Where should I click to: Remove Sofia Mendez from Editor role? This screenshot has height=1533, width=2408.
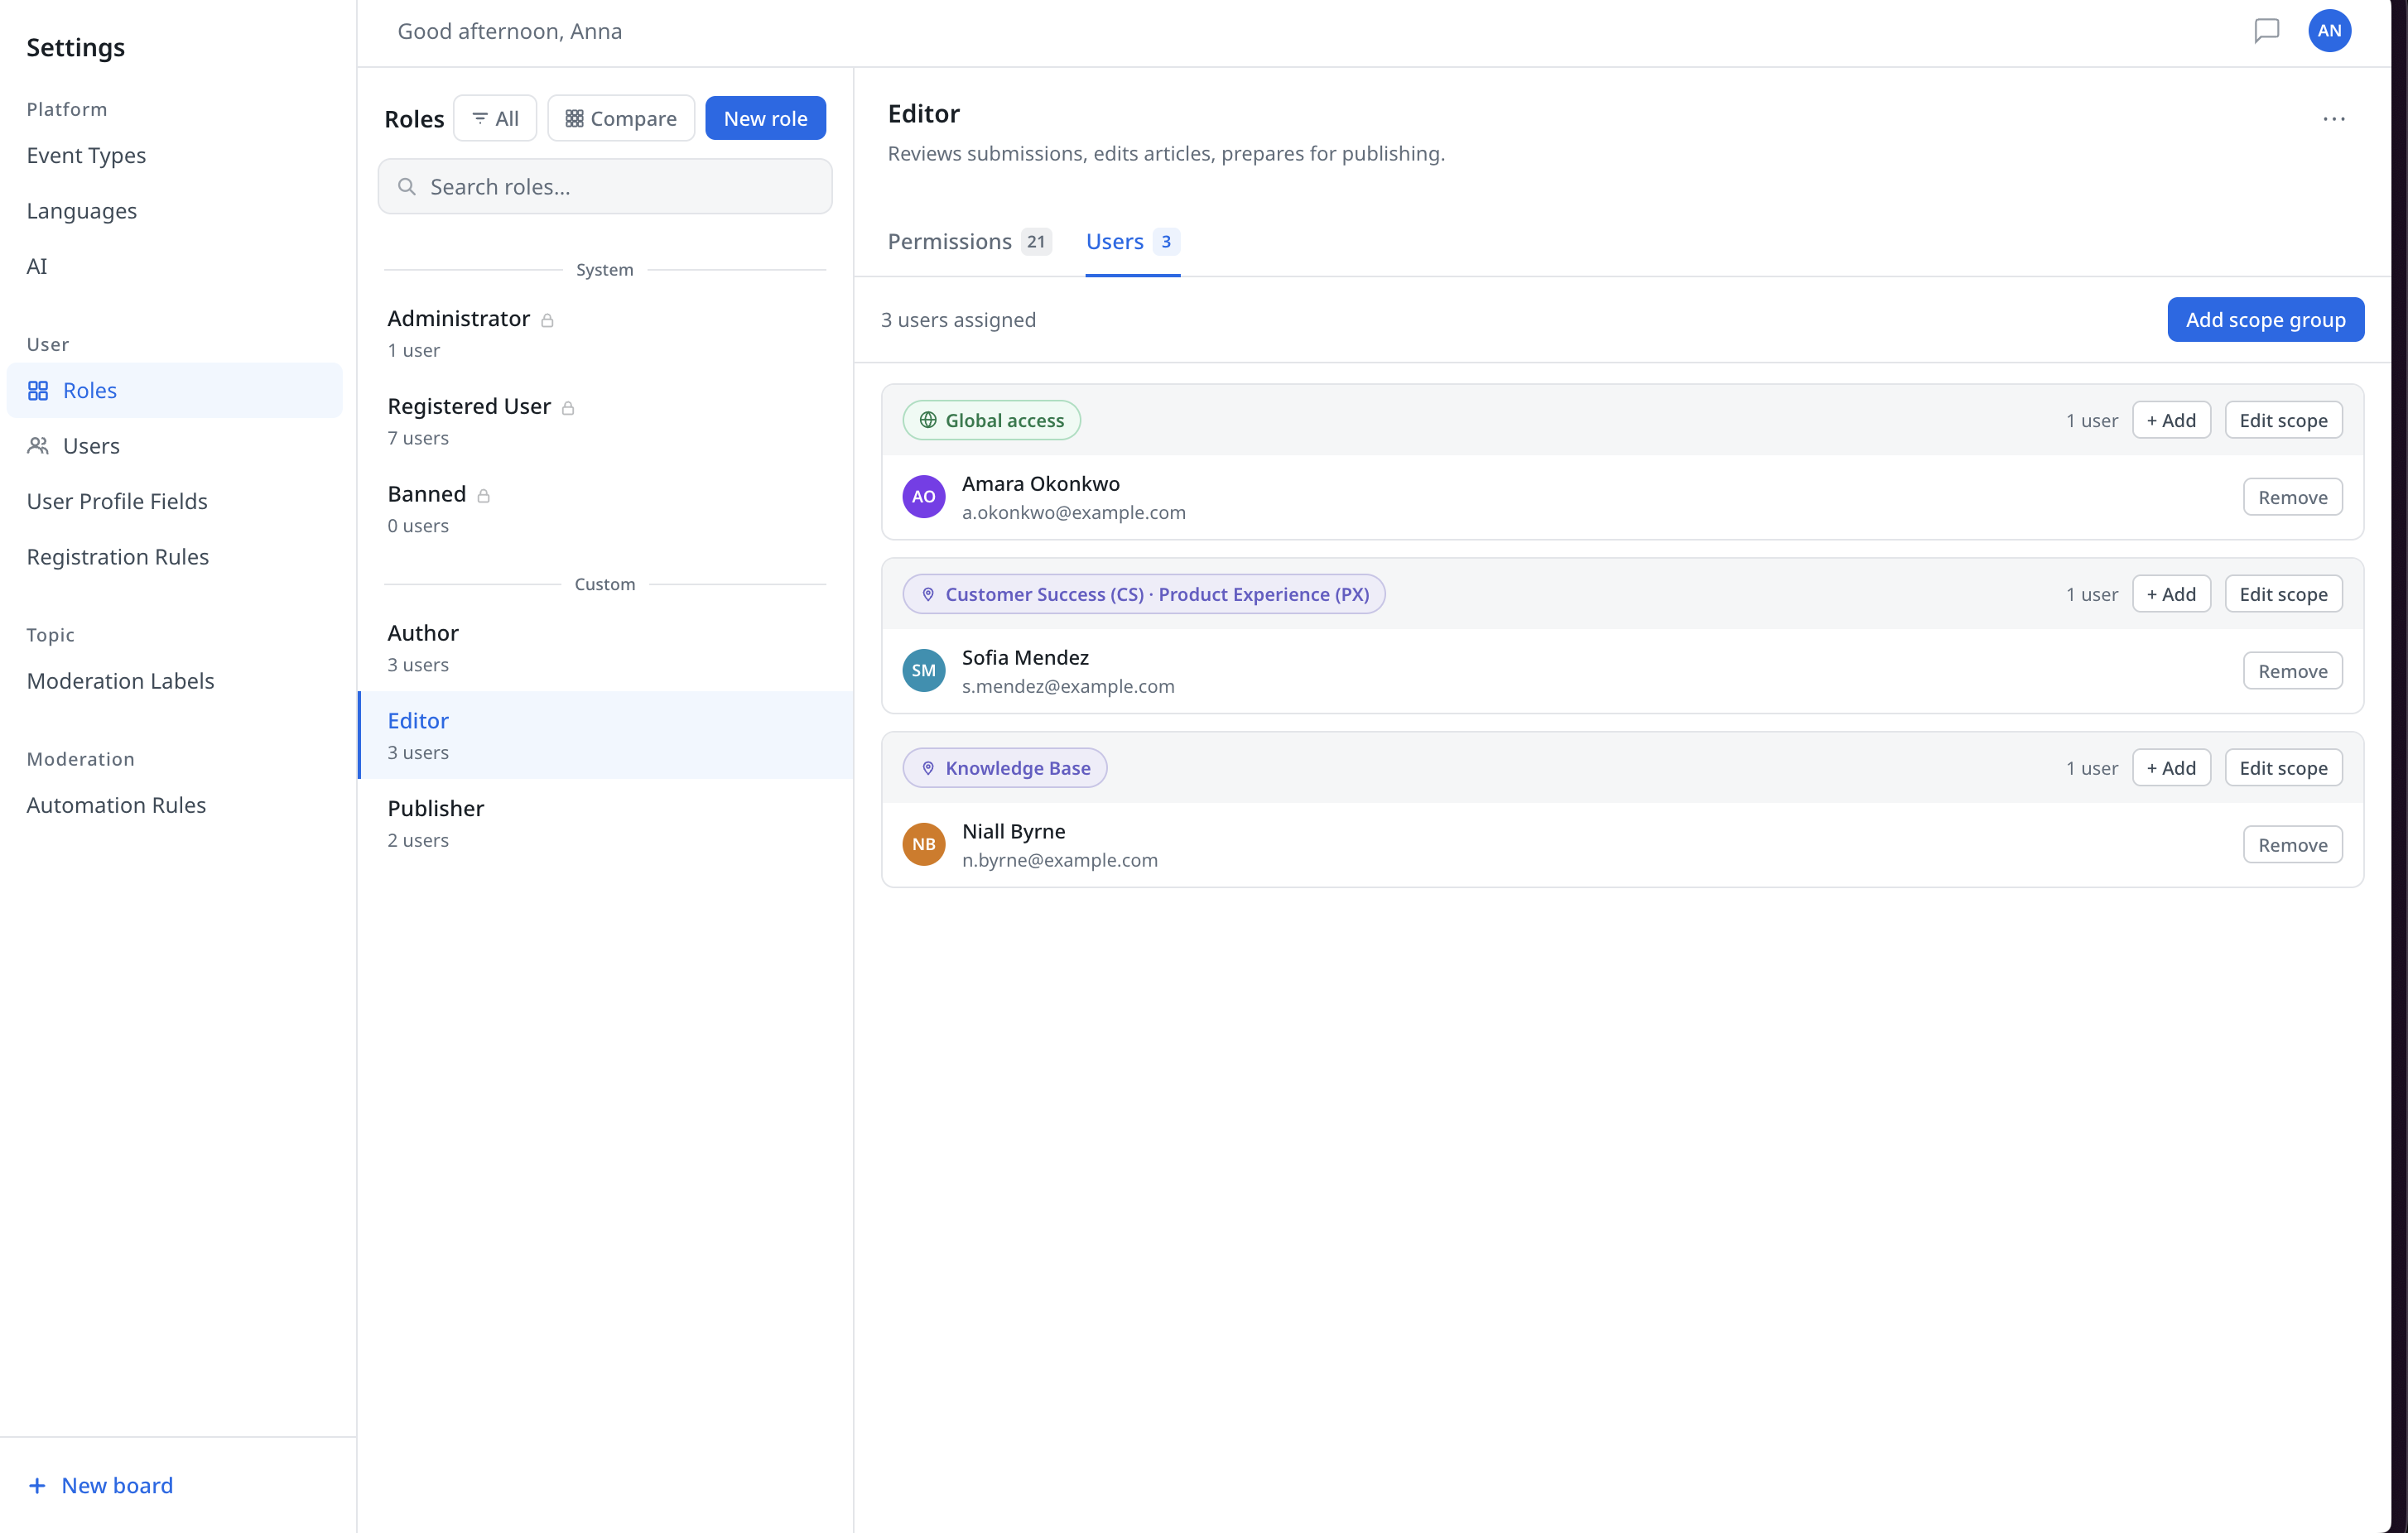pyautogui.click(x=2292, y=671)
